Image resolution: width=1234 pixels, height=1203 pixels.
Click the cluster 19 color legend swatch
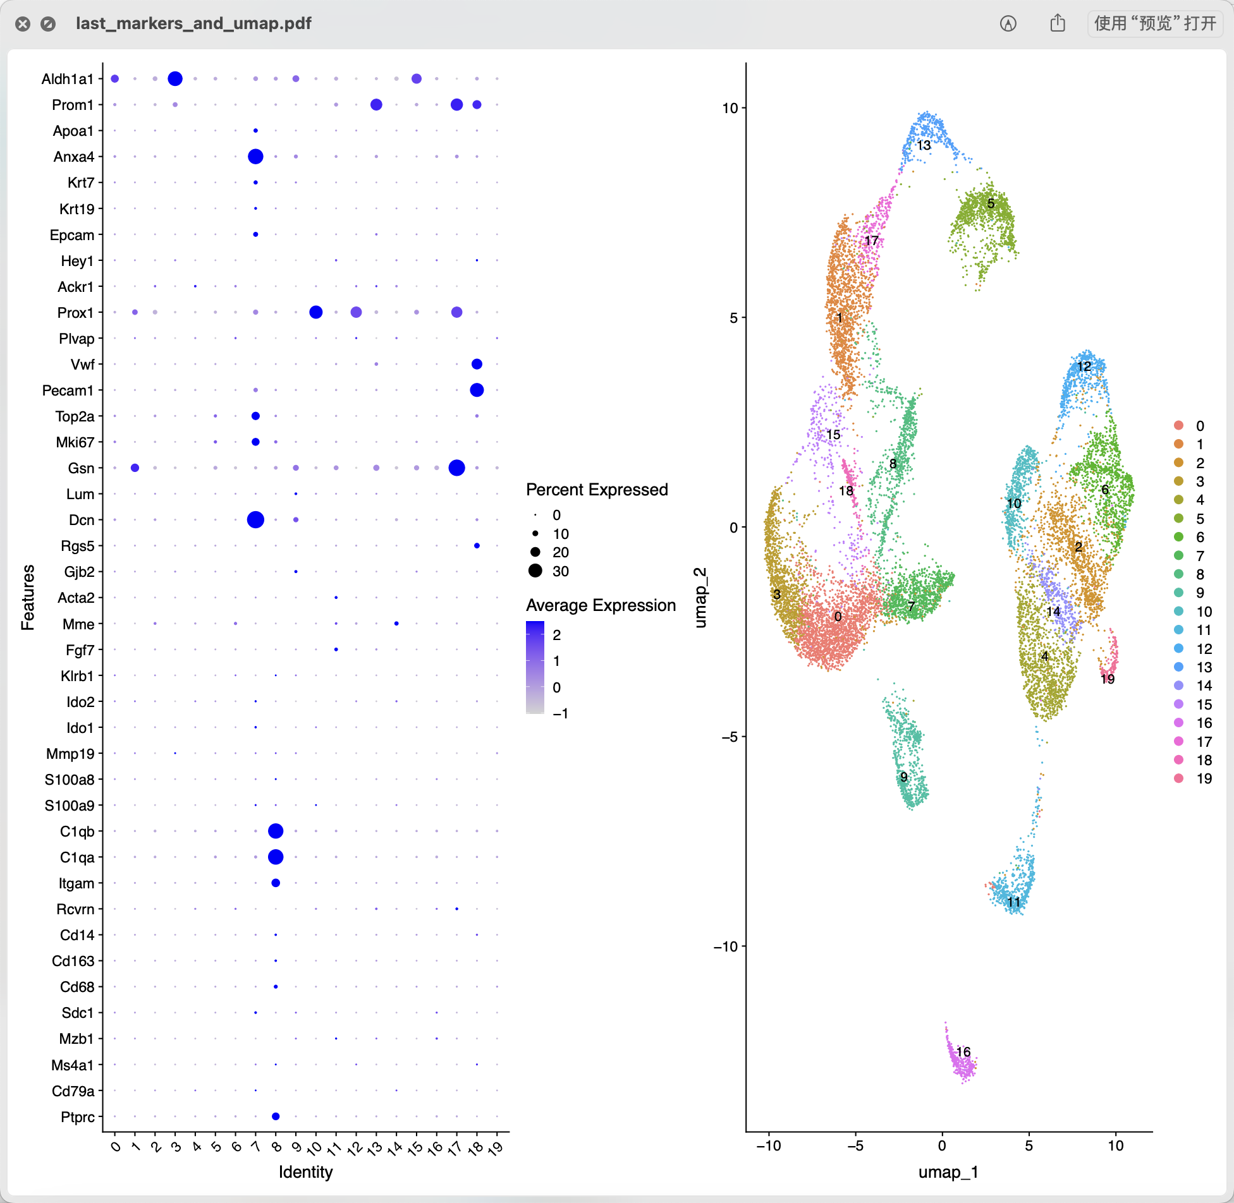[1178, 778]
